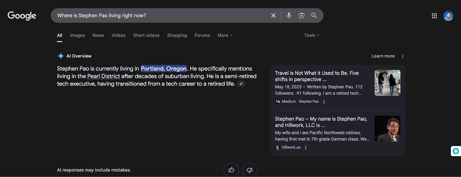
Task: Give thumbs up to AI Overview
Action: pyautogui.click(x=231, y=170)
